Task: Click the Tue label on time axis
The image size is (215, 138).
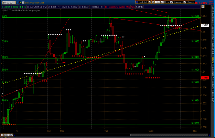Action: point(106,131)
